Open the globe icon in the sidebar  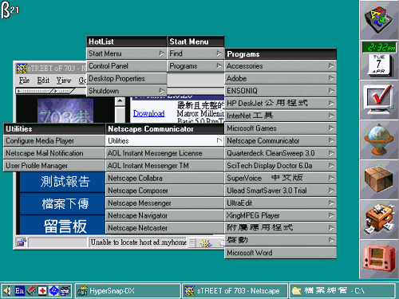click(379, 140)
